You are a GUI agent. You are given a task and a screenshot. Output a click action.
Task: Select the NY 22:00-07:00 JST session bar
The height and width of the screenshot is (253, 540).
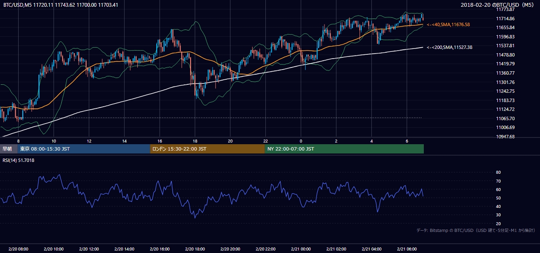(x=344, y=149)
